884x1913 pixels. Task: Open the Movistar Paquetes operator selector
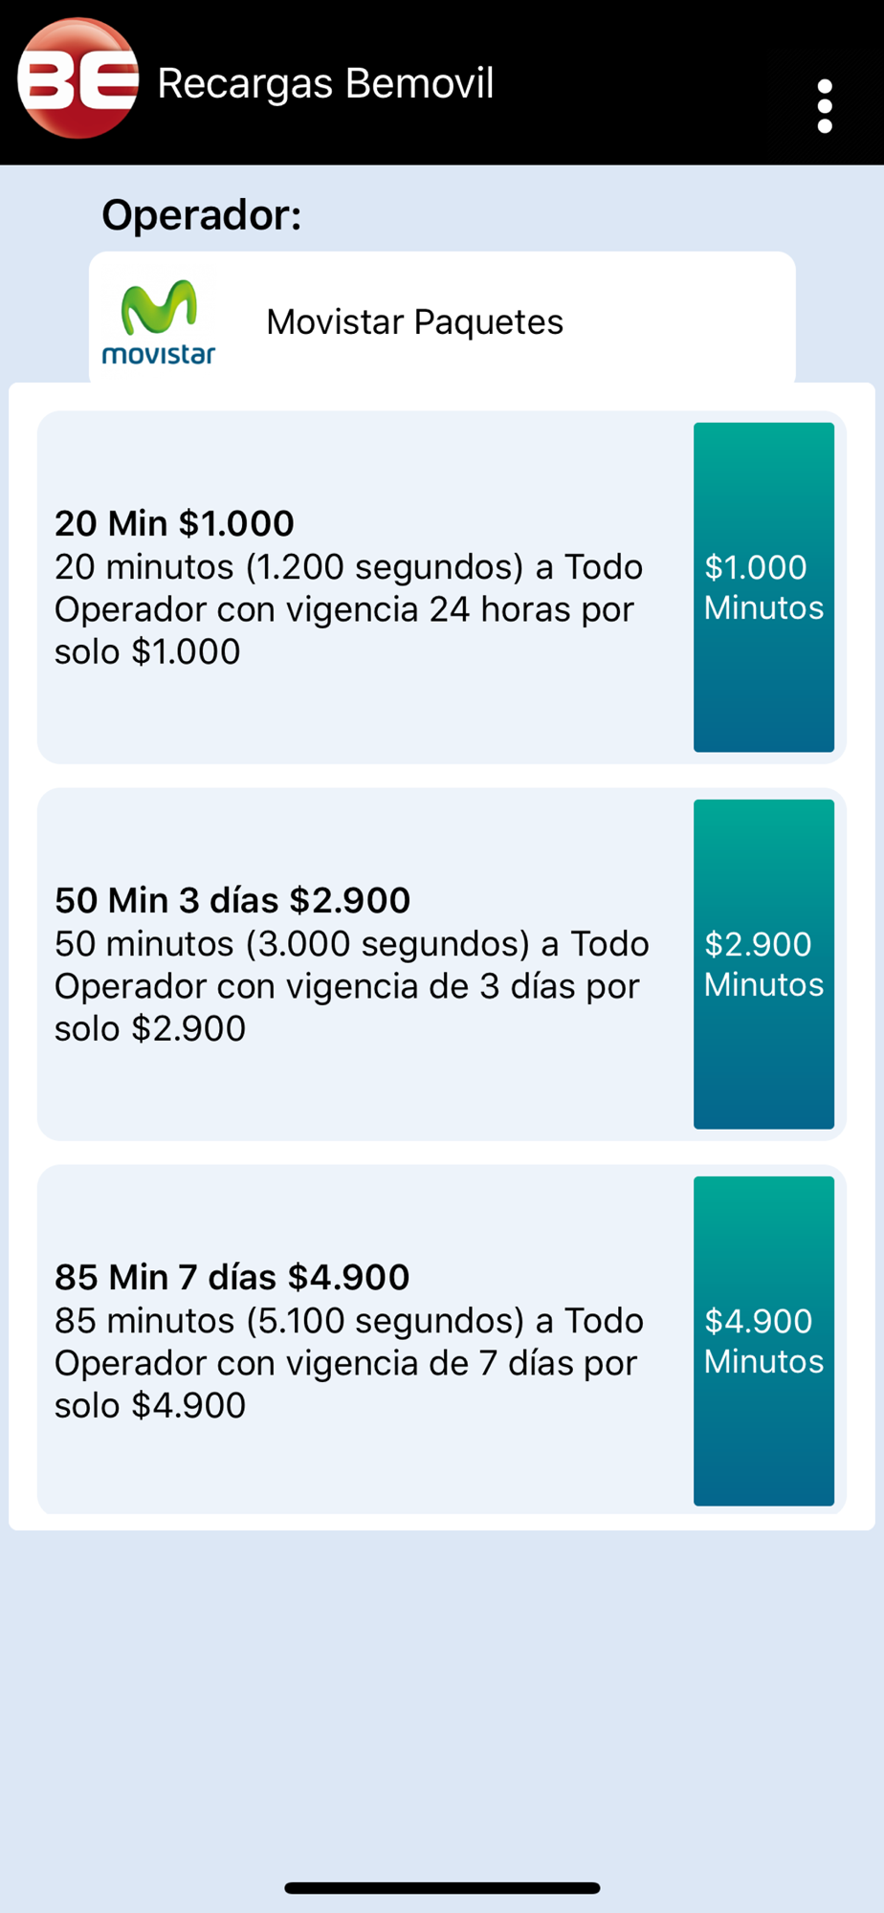pos(414,322)
